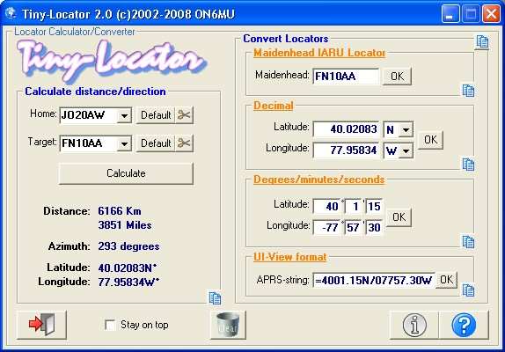Click the 40.02083N latitude result
Screen dimensions: 505x352
[128, 268]
